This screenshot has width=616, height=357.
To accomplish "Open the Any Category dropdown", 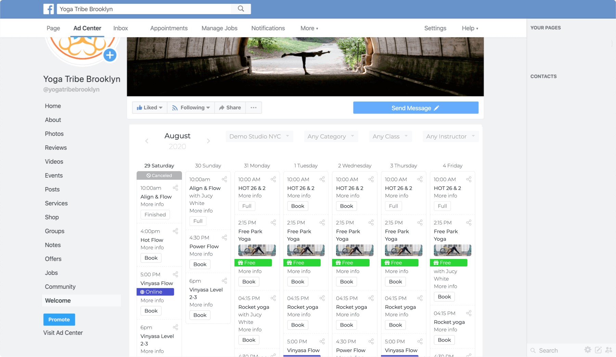I will point(331,136).
